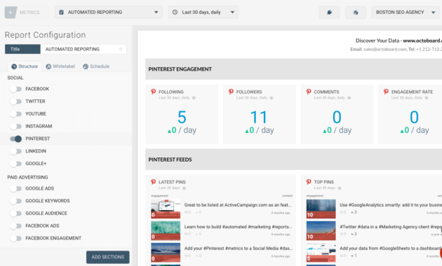Click the plus icon beside METRICS
Image resolution: width=442 pixels, height=266 pixels.
pyautogui.click(x=11, y=13)
